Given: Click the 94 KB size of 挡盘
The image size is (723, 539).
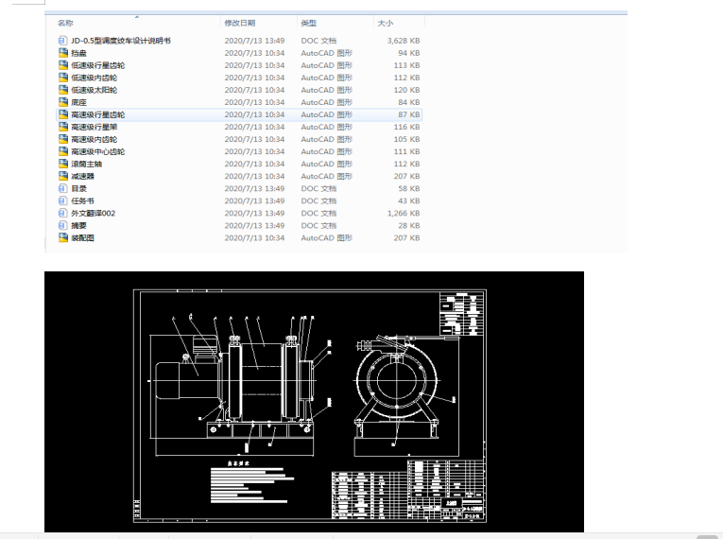Looking at the screenshot, I should pos(409,53).
